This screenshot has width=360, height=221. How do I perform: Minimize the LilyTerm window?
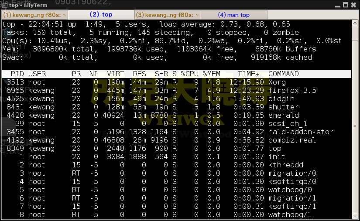pos(337,5)
